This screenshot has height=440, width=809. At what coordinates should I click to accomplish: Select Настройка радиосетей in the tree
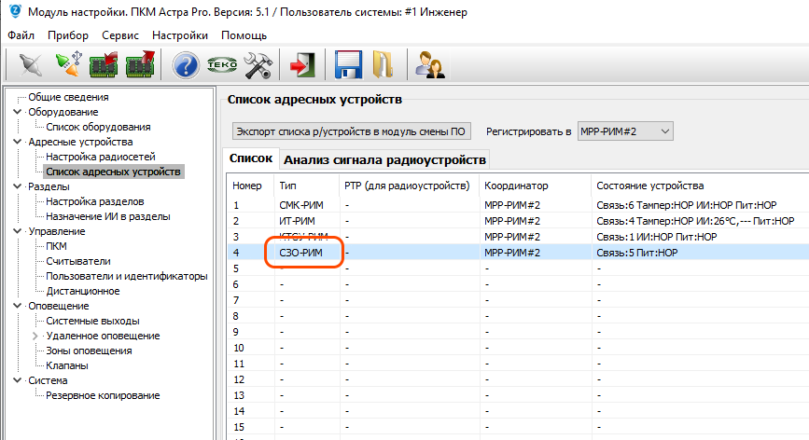[x=101, y=157]
